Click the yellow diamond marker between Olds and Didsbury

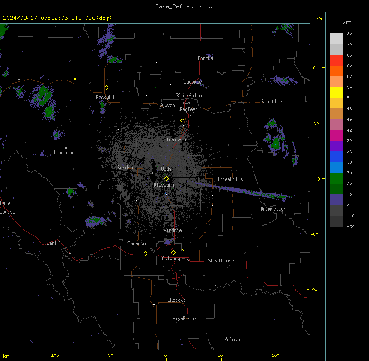point(166,178)
